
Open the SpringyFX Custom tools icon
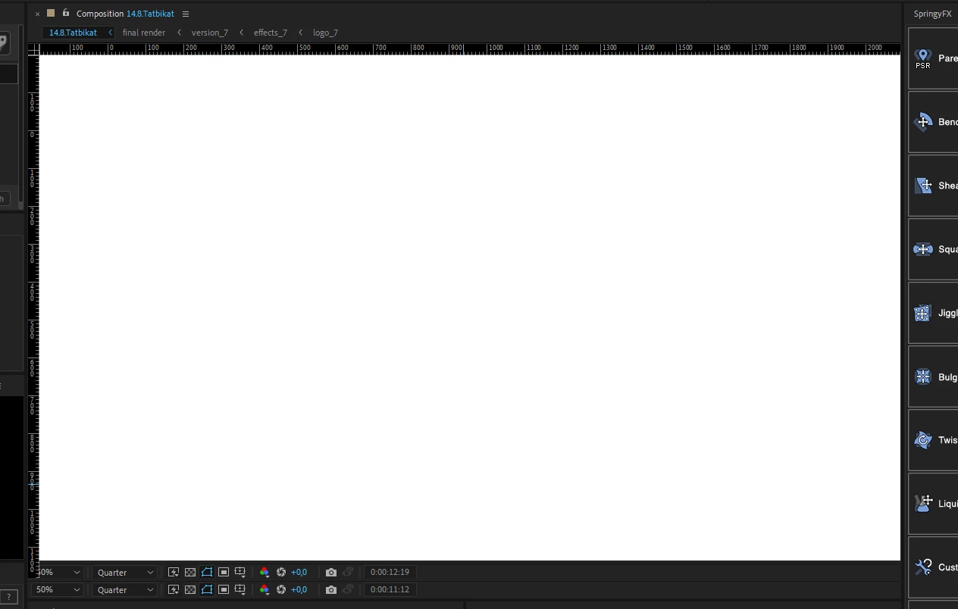coord(922,567)
